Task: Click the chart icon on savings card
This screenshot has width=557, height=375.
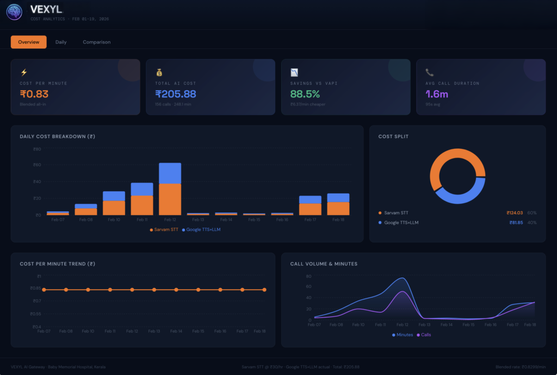Action: coord(294,72)
